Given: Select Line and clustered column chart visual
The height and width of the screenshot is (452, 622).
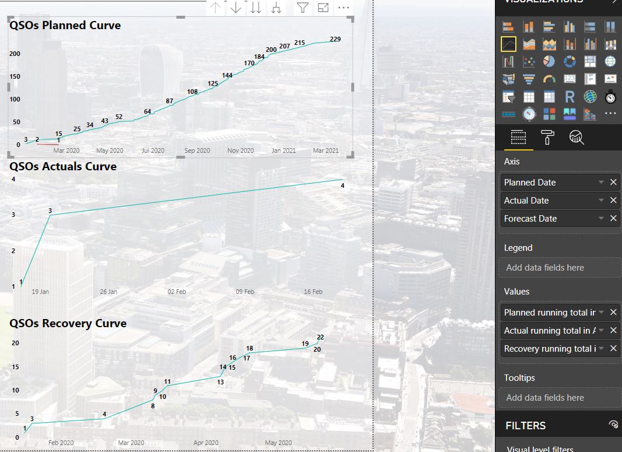Looking at the screenshot, I should tap(590, 44).
